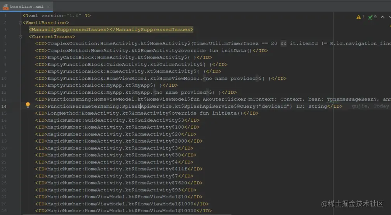Close the baseline.xml tab
Screen dimensions: 391x215
click(48, 7)
